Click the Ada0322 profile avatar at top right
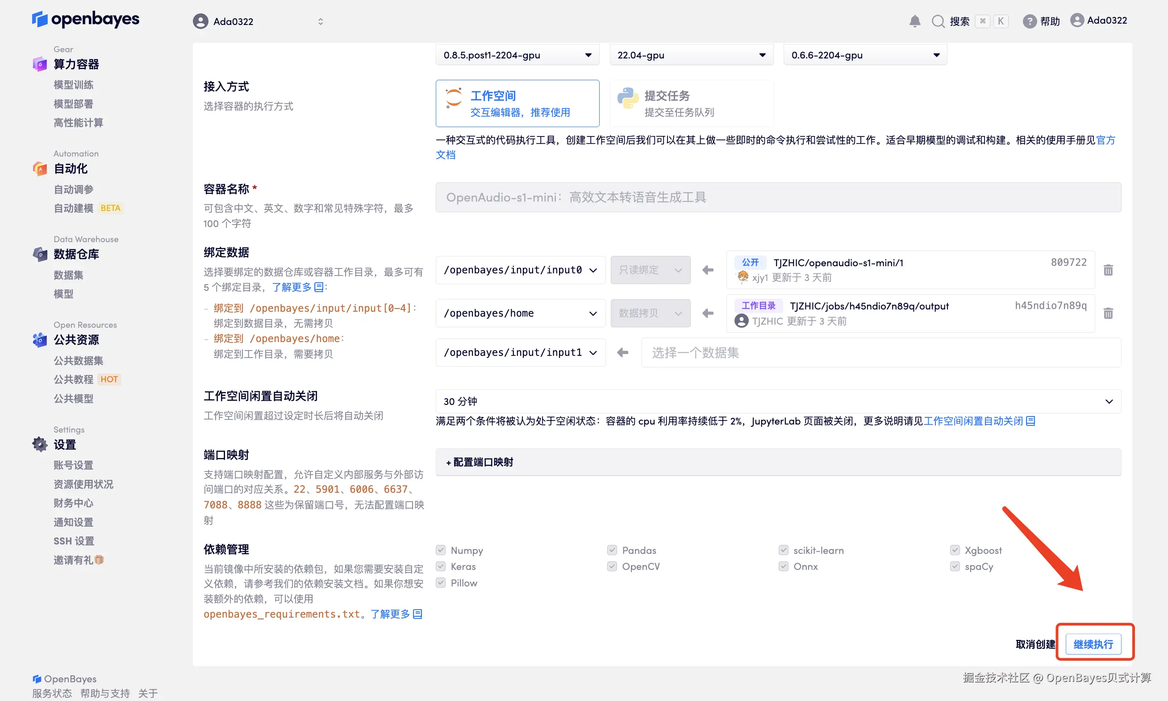The height and width of the screenshot is (701, 1168). pos(1077,21)
